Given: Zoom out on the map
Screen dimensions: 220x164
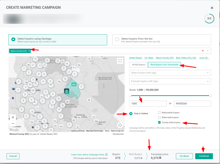Looking at the screenshot, I should 13,123.
